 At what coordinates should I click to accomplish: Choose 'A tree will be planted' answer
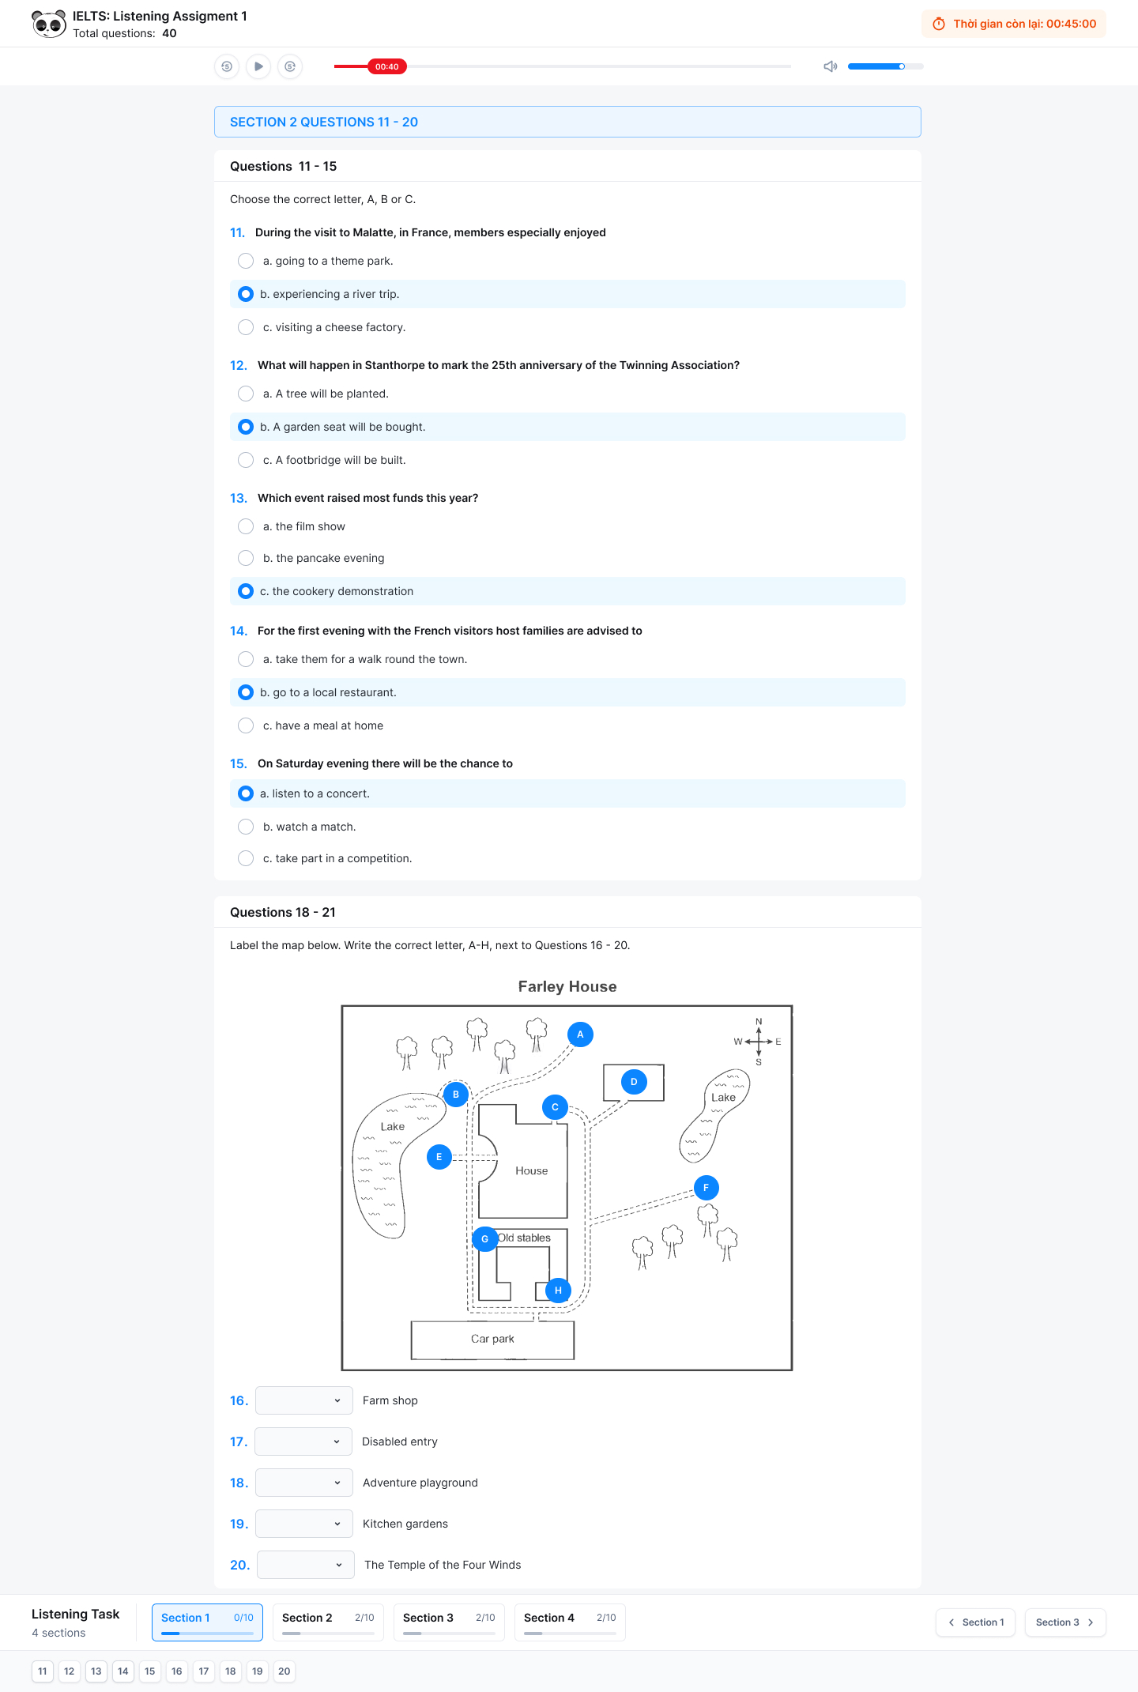click(246, 394)
